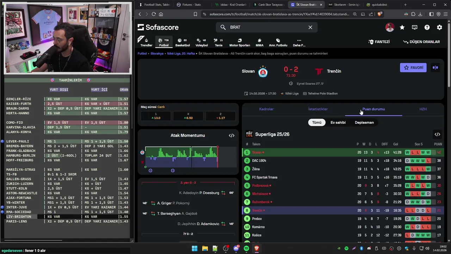
Task: Select the MMA sport category
Action: pyautogui.click(x=259, y=42)
